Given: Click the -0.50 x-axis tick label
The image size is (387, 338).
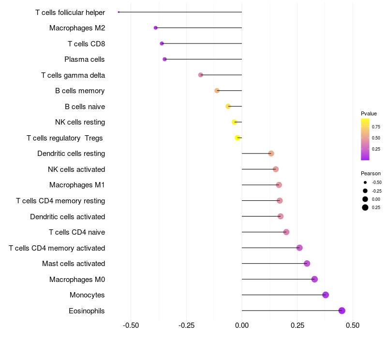Looking at the screenshot, I should [131, 325].
